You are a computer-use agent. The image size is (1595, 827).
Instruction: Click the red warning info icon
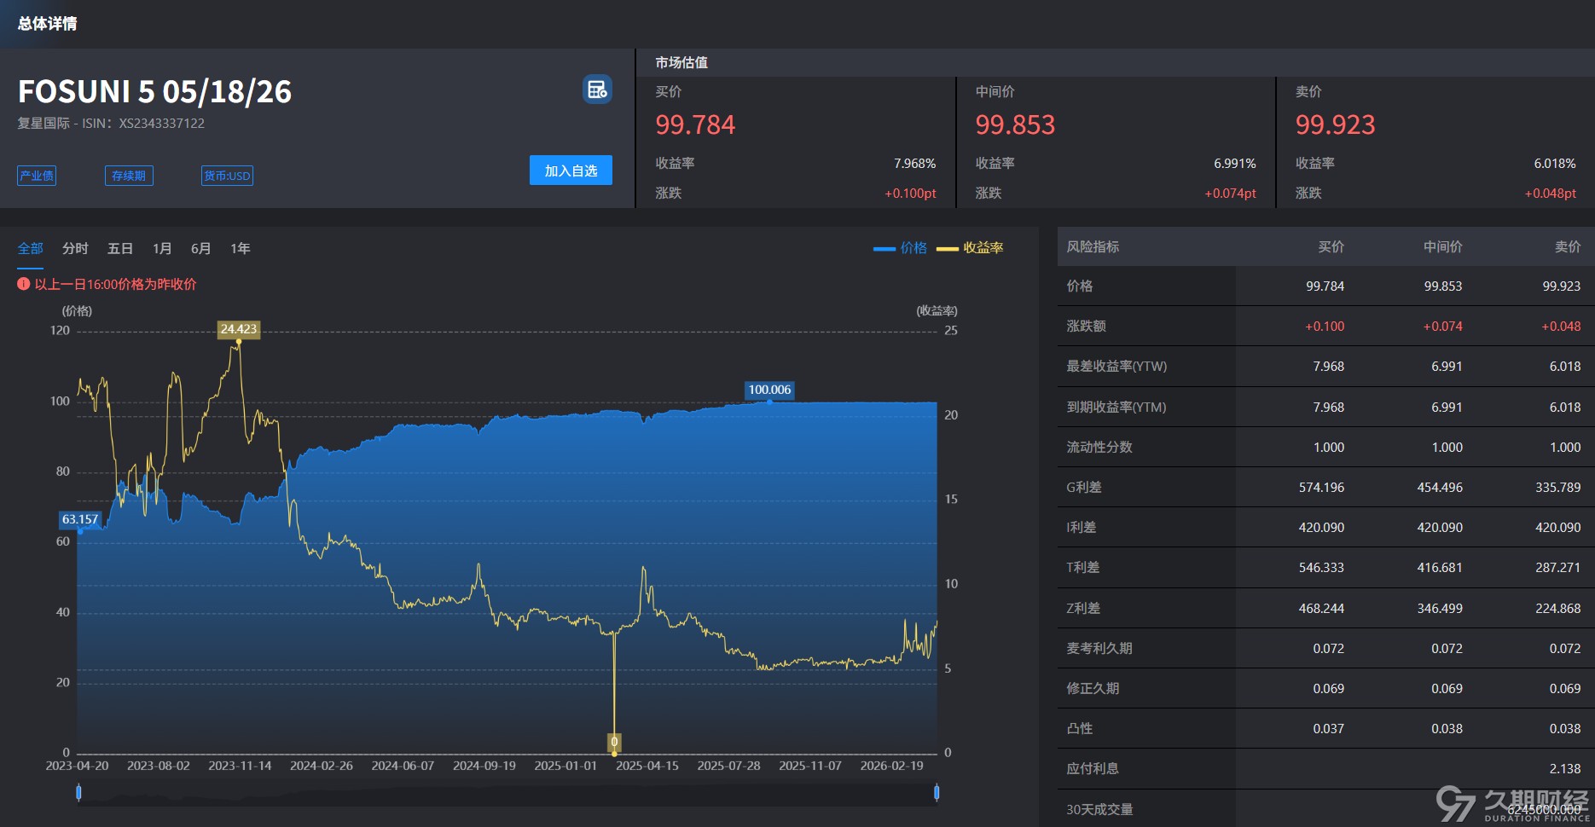click(x=24, y=284)
